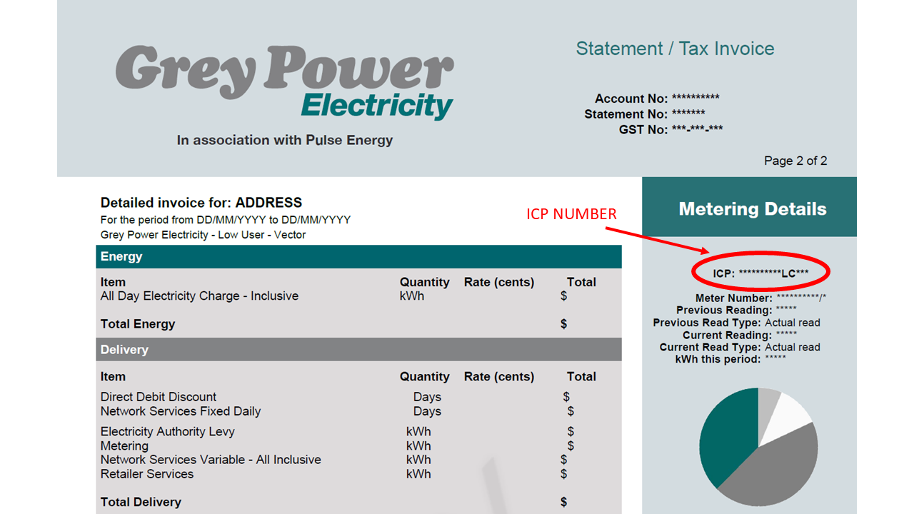Viewport: 914px width, 514px height.
Task: Click the Total Delivery row label
Action: [141, 502]
